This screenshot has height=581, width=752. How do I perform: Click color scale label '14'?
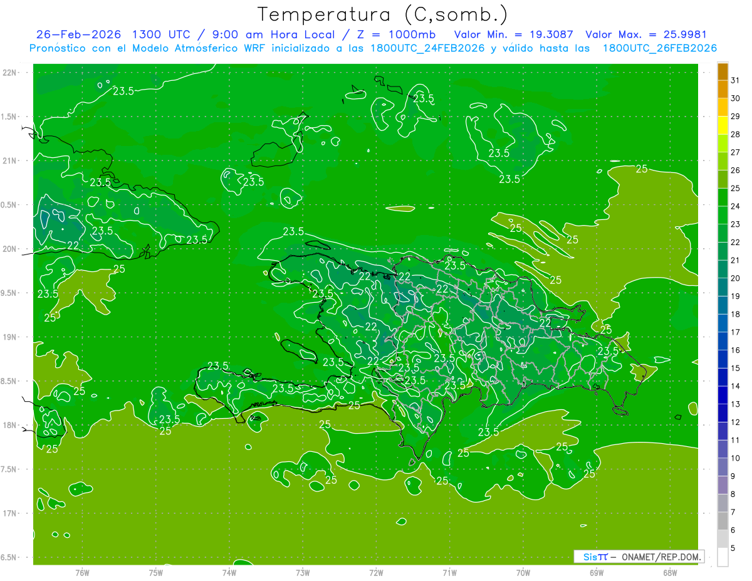pyautogui.click(x=736, y=386)
